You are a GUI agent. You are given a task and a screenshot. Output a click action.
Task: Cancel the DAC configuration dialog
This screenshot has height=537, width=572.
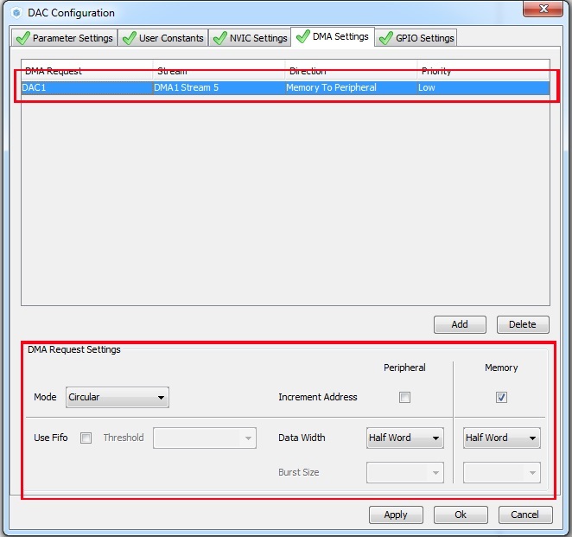pyautogui.click(x=525, y=515)
